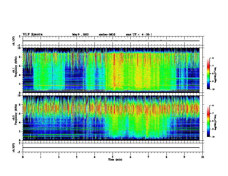Select the ch.2 color bar log(PSD) label
The width and height of the screenshot is (228, 176).
pos(216,122)
